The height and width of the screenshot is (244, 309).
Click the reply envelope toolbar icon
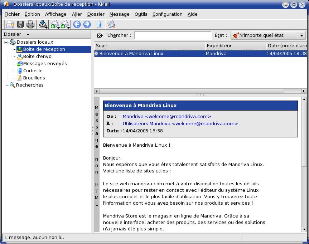click(54, 24)
